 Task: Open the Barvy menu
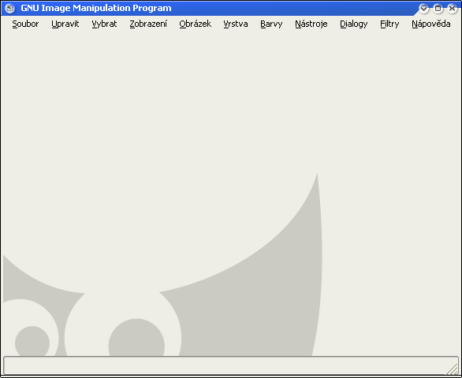[271, 24]
